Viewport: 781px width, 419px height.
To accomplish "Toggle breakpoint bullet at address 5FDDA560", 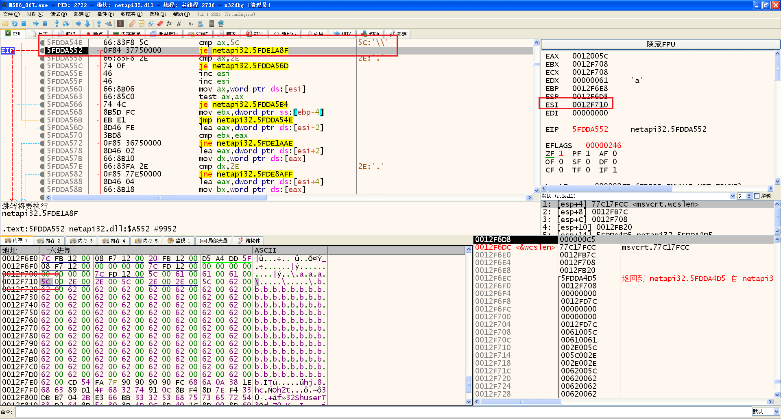I will (42, 89).
